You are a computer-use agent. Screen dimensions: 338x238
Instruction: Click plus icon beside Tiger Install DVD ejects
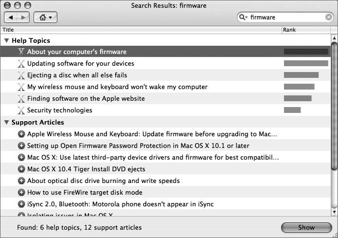point(21,169)
